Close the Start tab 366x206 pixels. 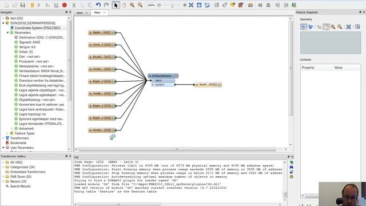86,13
